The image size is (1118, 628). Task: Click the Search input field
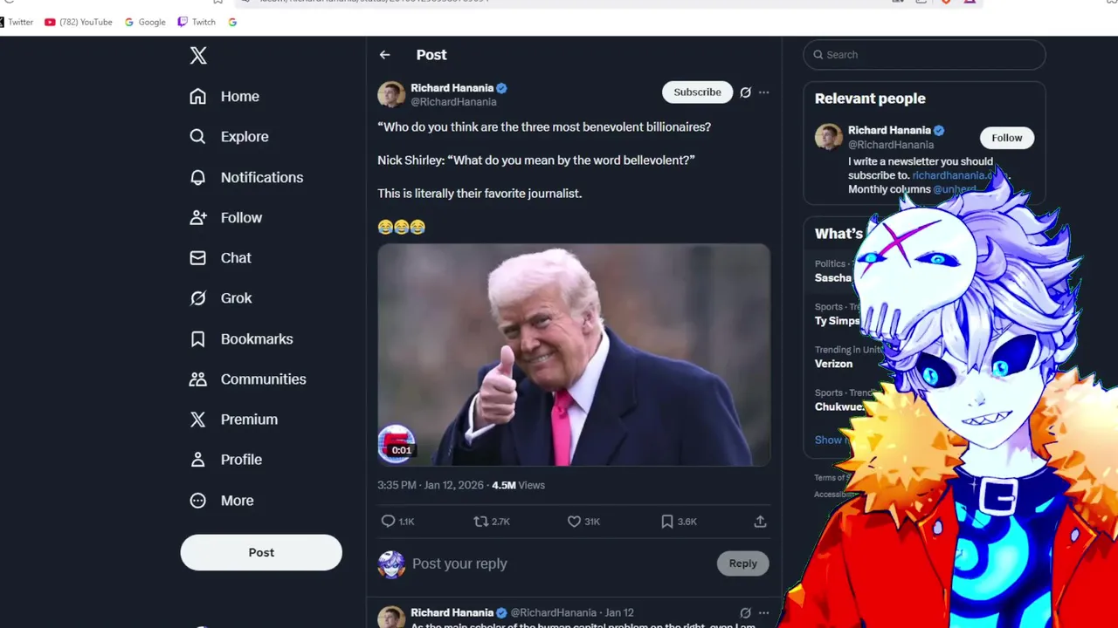[924, 54]
